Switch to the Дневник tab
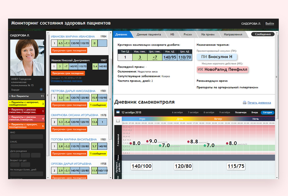Viewport: 288px width, 196px height. point(122,34)
